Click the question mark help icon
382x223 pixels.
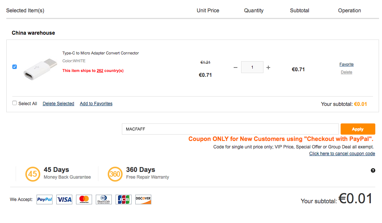pyautogui.click(x=373, y=170)
